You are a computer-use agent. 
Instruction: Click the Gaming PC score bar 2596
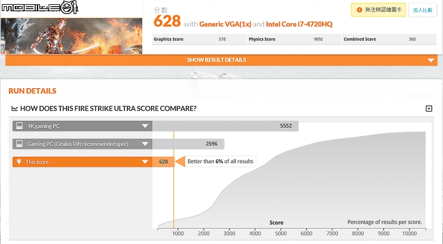click(x=188, y=144)
